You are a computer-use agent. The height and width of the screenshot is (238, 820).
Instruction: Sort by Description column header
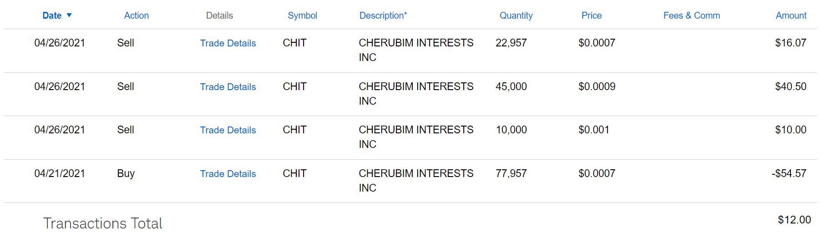click(x=383, y=15)
